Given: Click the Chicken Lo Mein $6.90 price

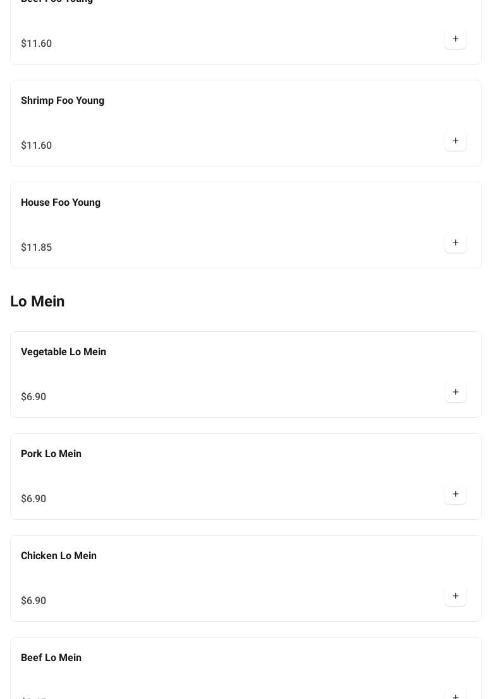Looking at the screenshot, I should [34, 601].
